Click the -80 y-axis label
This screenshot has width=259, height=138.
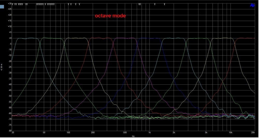click(10, 131)
